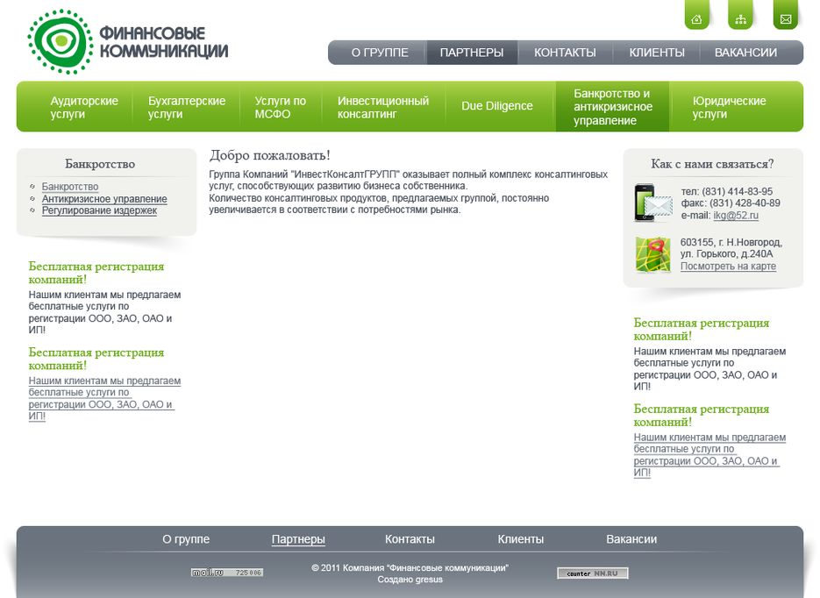Open the Регулирование издержек sidebar link

99,210
